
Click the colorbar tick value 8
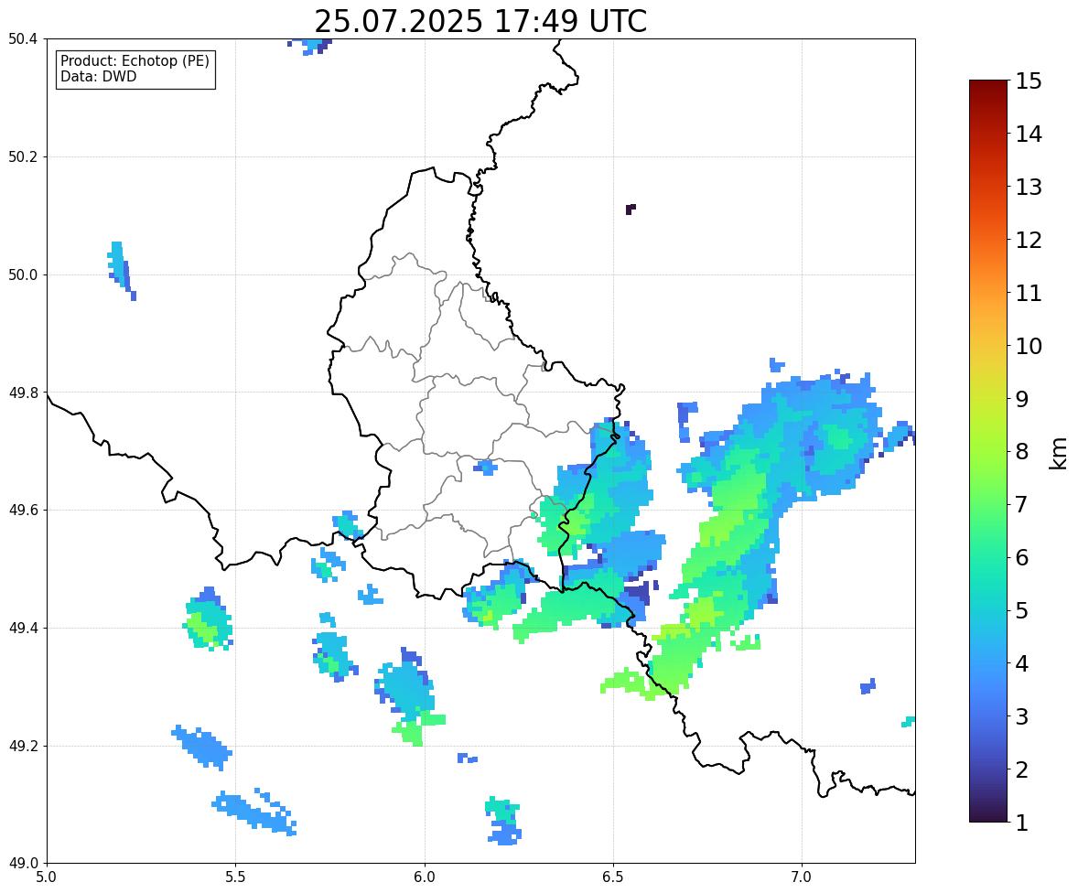click(x=1022, y=452)
